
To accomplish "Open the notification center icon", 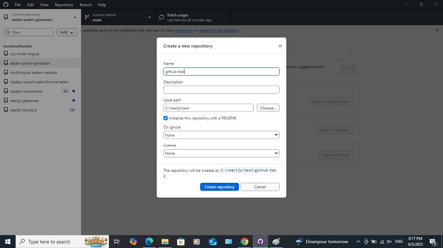I will [x=433, y=241].
